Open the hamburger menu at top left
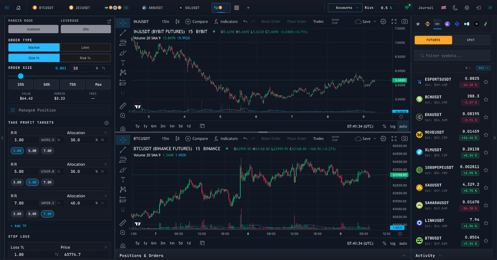 click(7, 8)
